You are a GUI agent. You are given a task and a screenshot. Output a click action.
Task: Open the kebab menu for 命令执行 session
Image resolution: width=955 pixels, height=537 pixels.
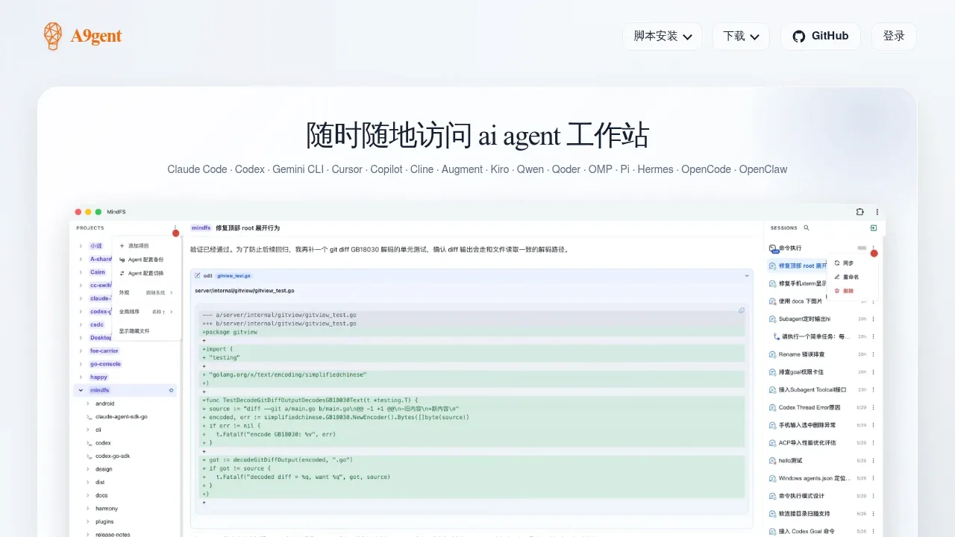[x=874, y=248]
